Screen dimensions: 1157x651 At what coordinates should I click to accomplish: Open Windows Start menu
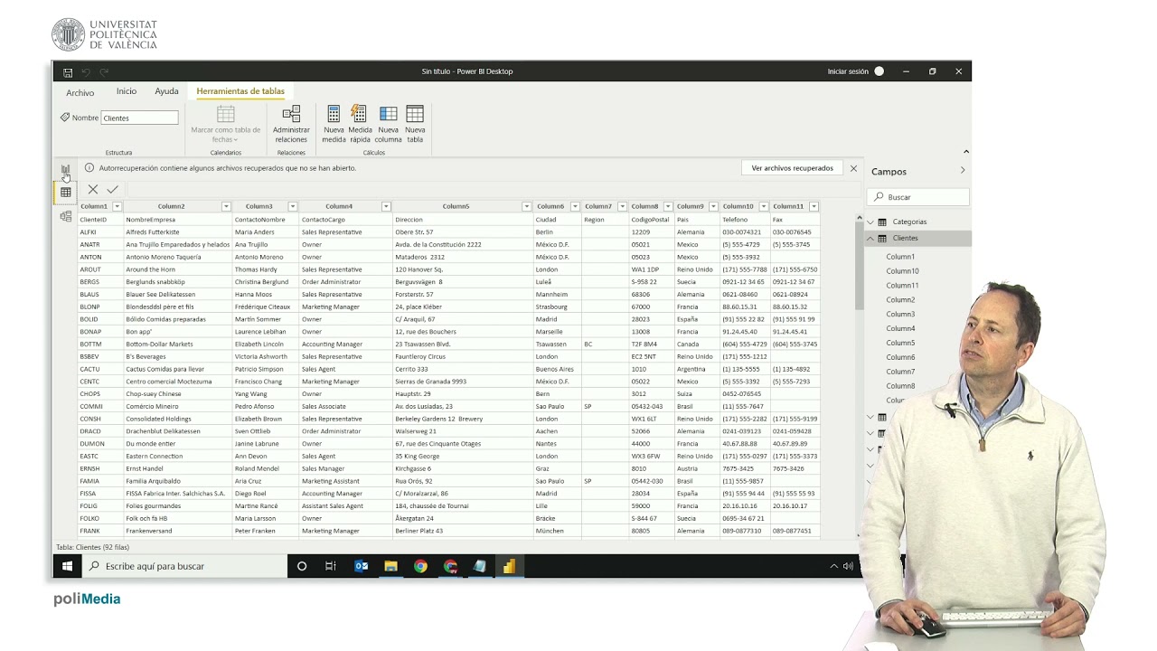click(x=68, y=566)
